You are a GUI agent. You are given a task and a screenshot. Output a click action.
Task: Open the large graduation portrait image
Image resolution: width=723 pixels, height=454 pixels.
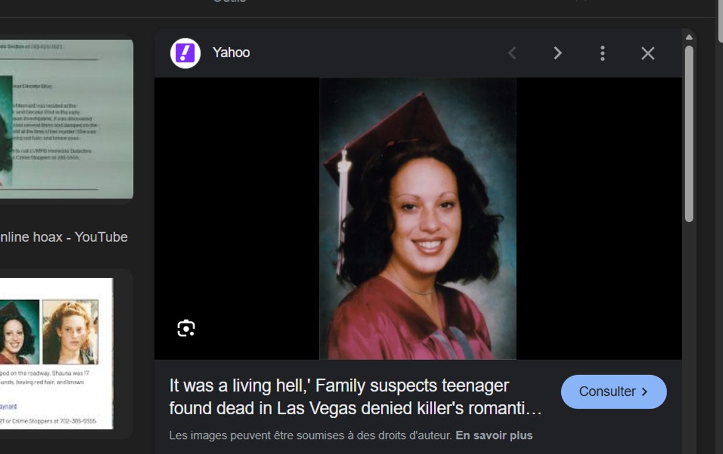click(418, 218)
